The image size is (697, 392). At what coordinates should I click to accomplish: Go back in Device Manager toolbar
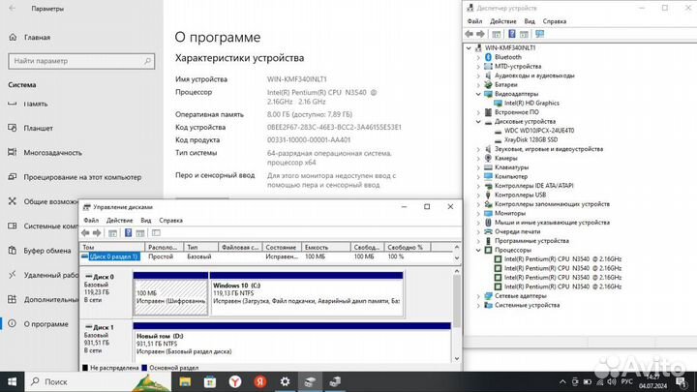(469, 34)
